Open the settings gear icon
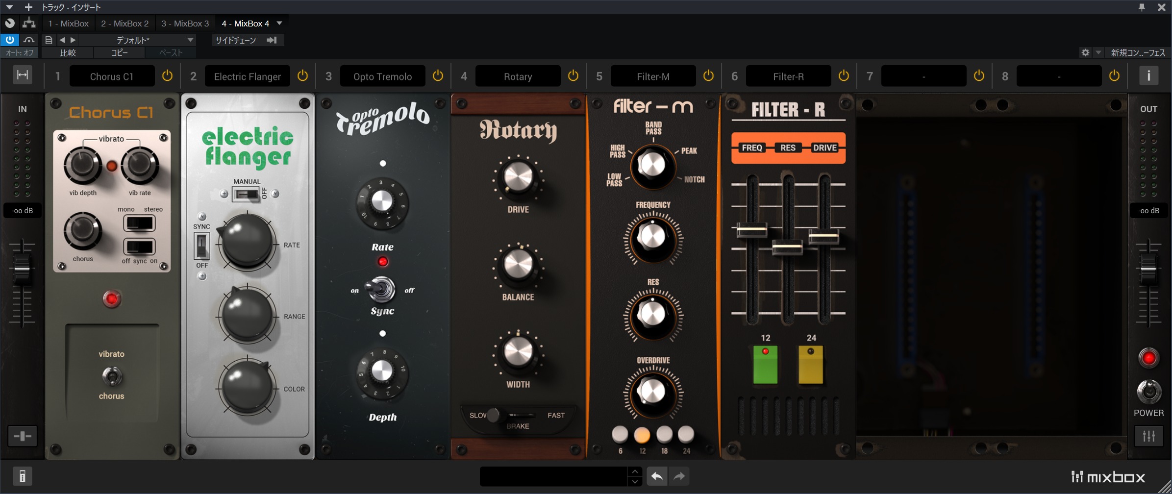 [1085, 52]
